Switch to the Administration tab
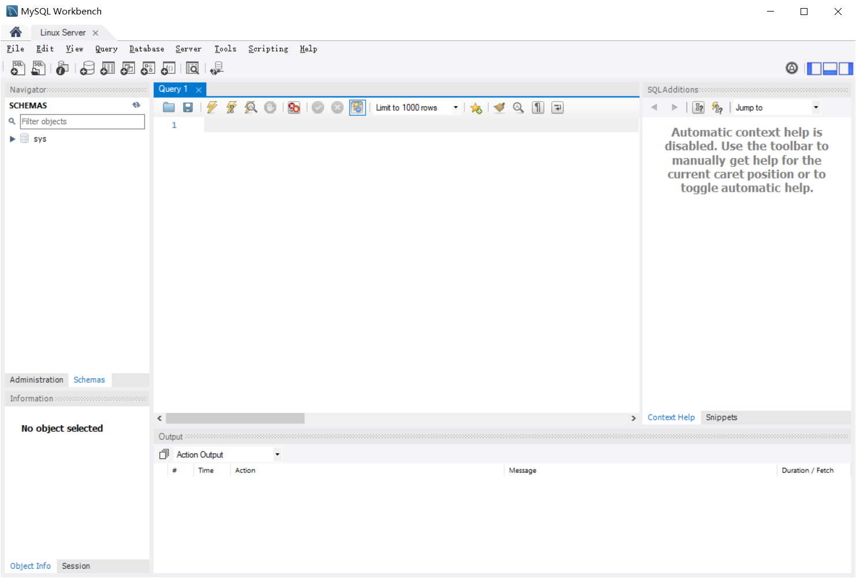Image resolution: width=856 pixels, height=578 pixels. (36, 379)
